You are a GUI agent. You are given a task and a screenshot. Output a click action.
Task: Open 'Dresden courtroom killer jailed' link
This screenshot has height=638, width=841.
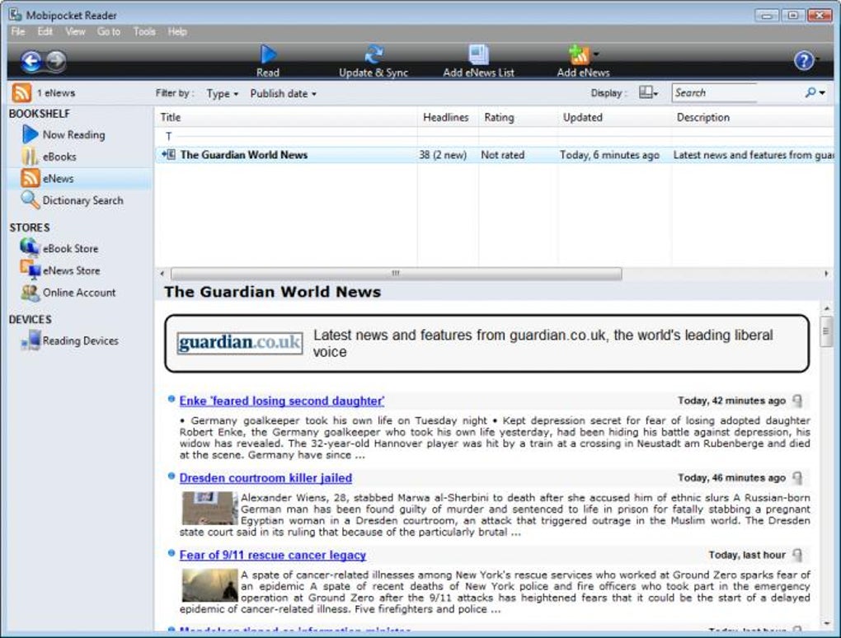pos(265,478)
